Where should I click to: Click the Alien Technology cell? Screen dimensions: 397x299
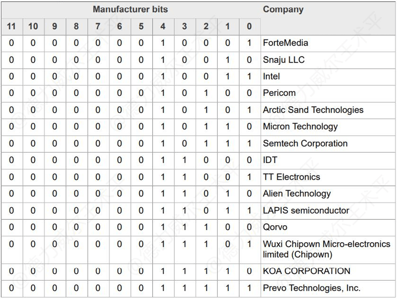[x=297, y=194]
